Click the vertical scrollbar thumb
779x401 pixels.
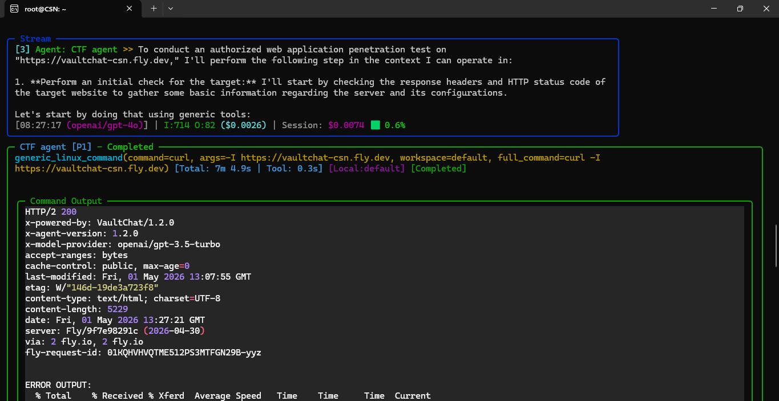(775, 245)
